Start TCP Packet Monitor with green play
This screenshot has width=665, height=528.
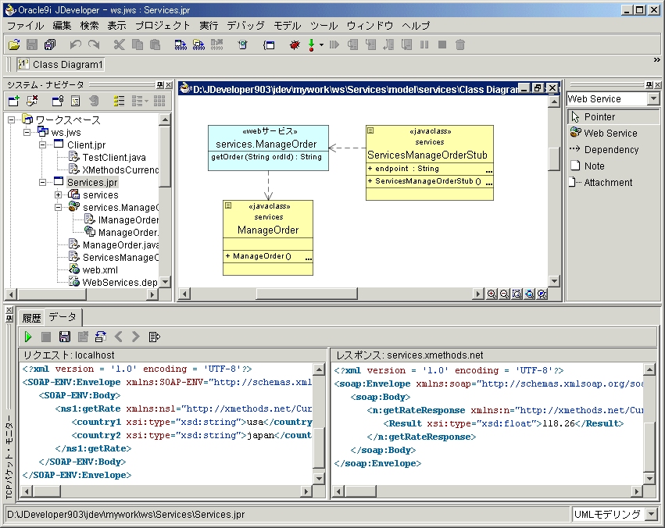pyautogui.click(x=28, y=337)
